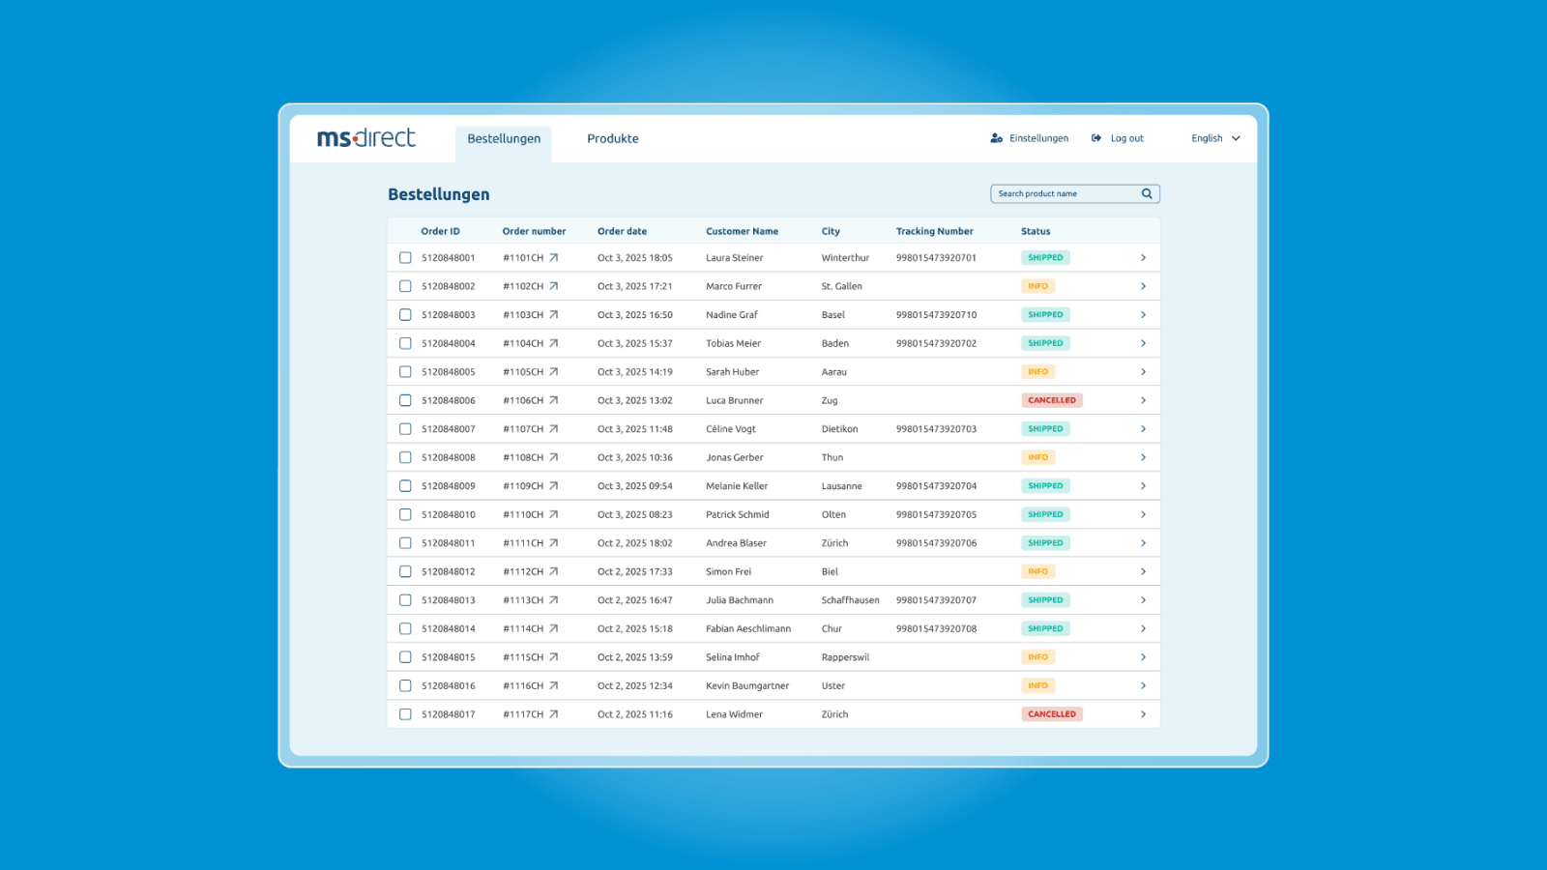1547x870 pixels.
Task: Expand Marco Furrer's row with the chevron
Action: coord(1143,286)
